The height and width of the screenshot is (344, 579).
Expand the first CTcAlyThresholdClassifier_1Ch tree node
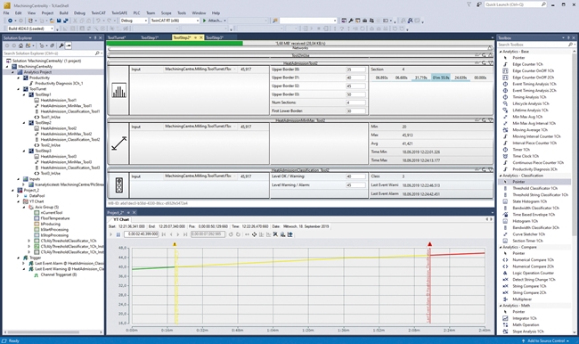click(29, 241)
